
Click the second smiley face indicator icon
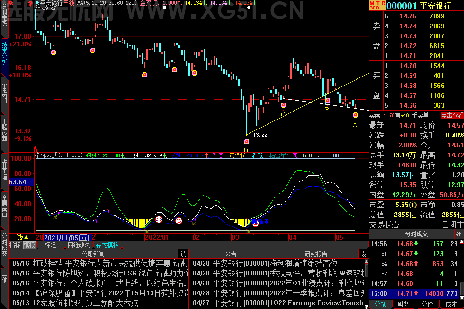(178, 221)
